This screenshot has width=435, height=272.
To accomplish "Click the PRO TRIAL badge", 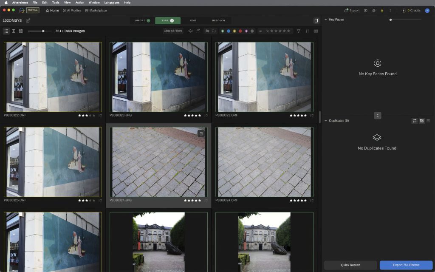I will click(33, 10).
